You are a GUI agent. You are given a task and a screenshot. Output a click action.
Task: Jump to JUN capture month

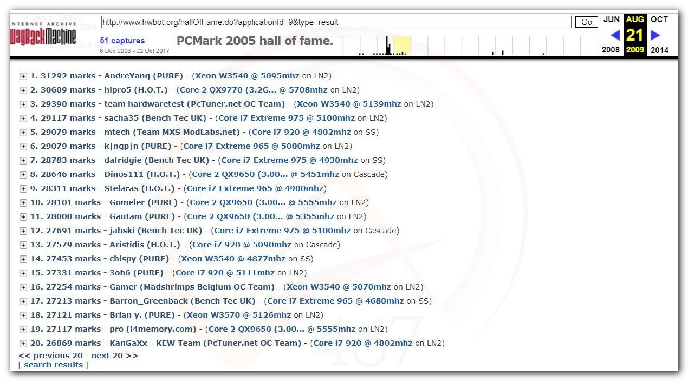click(612, 19)
